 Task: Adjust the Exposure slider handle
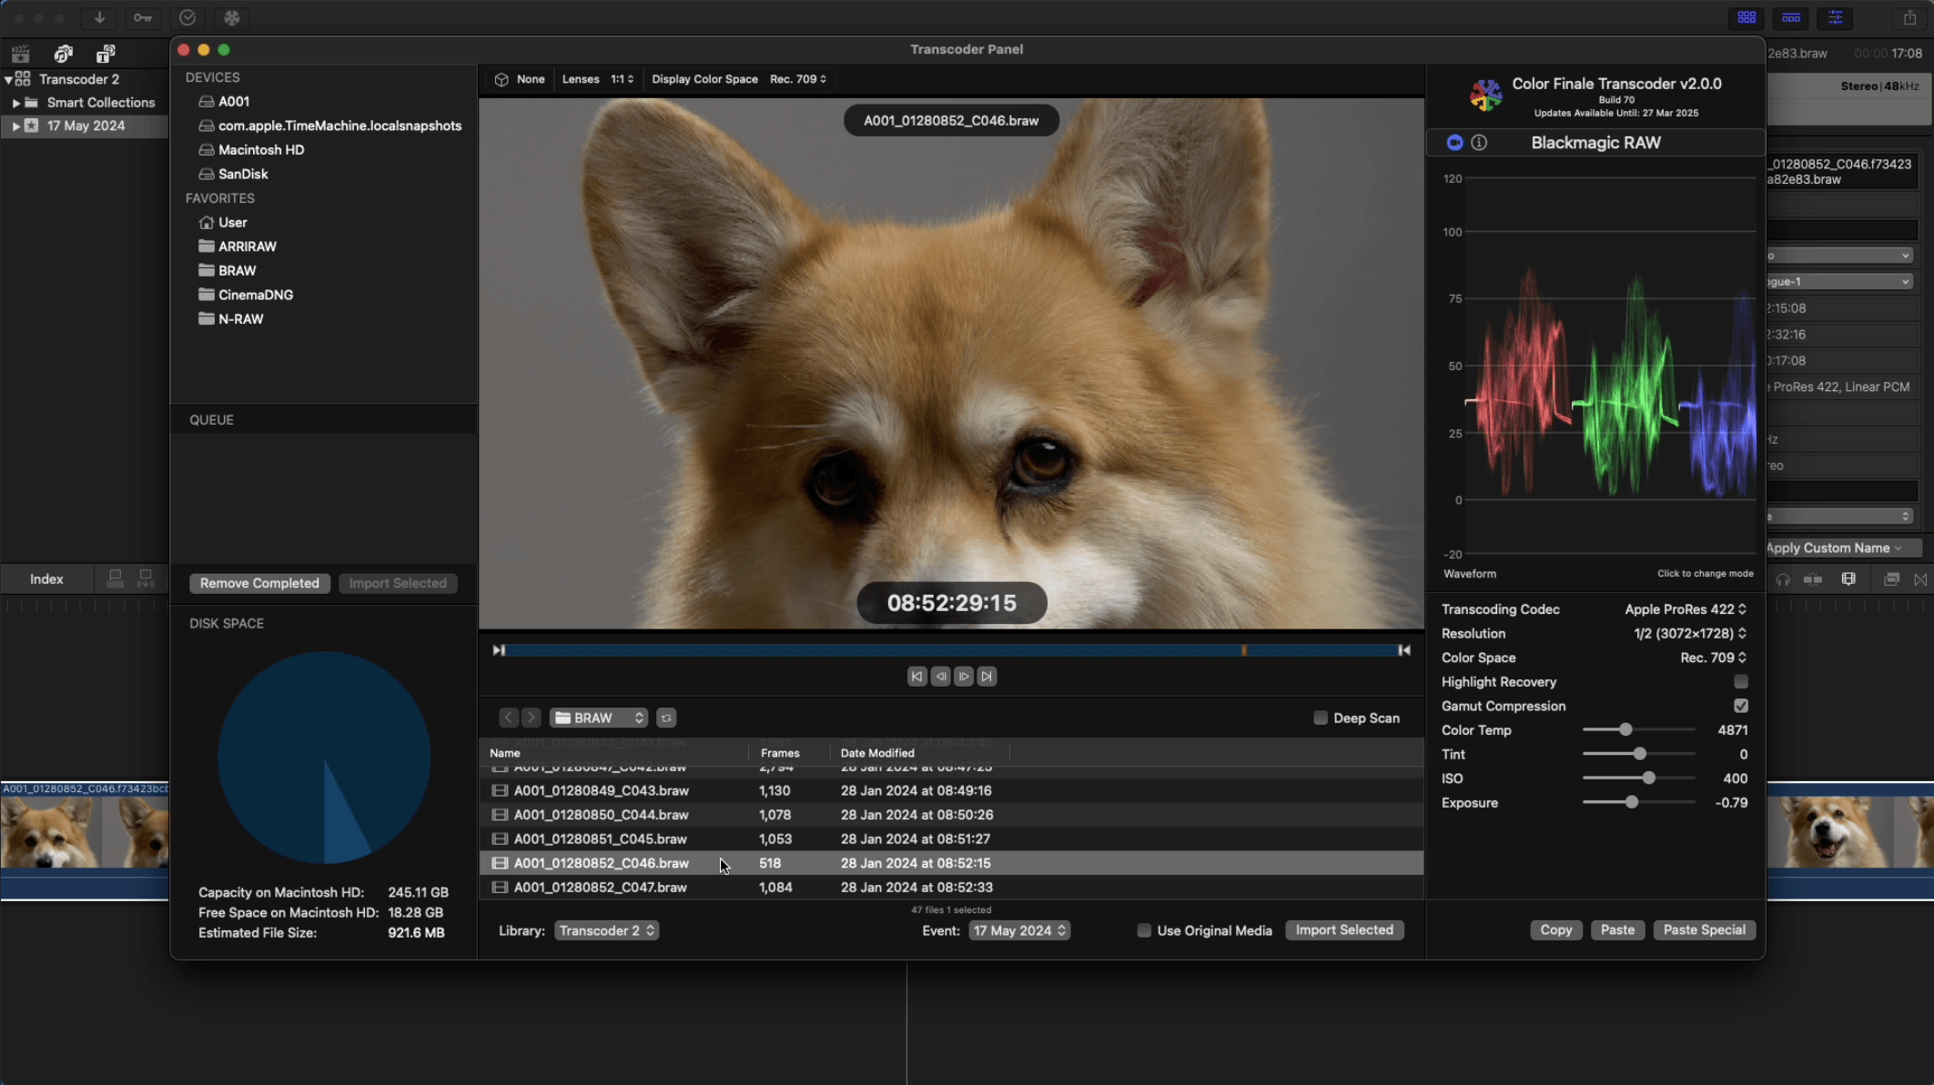[1631, 802]
